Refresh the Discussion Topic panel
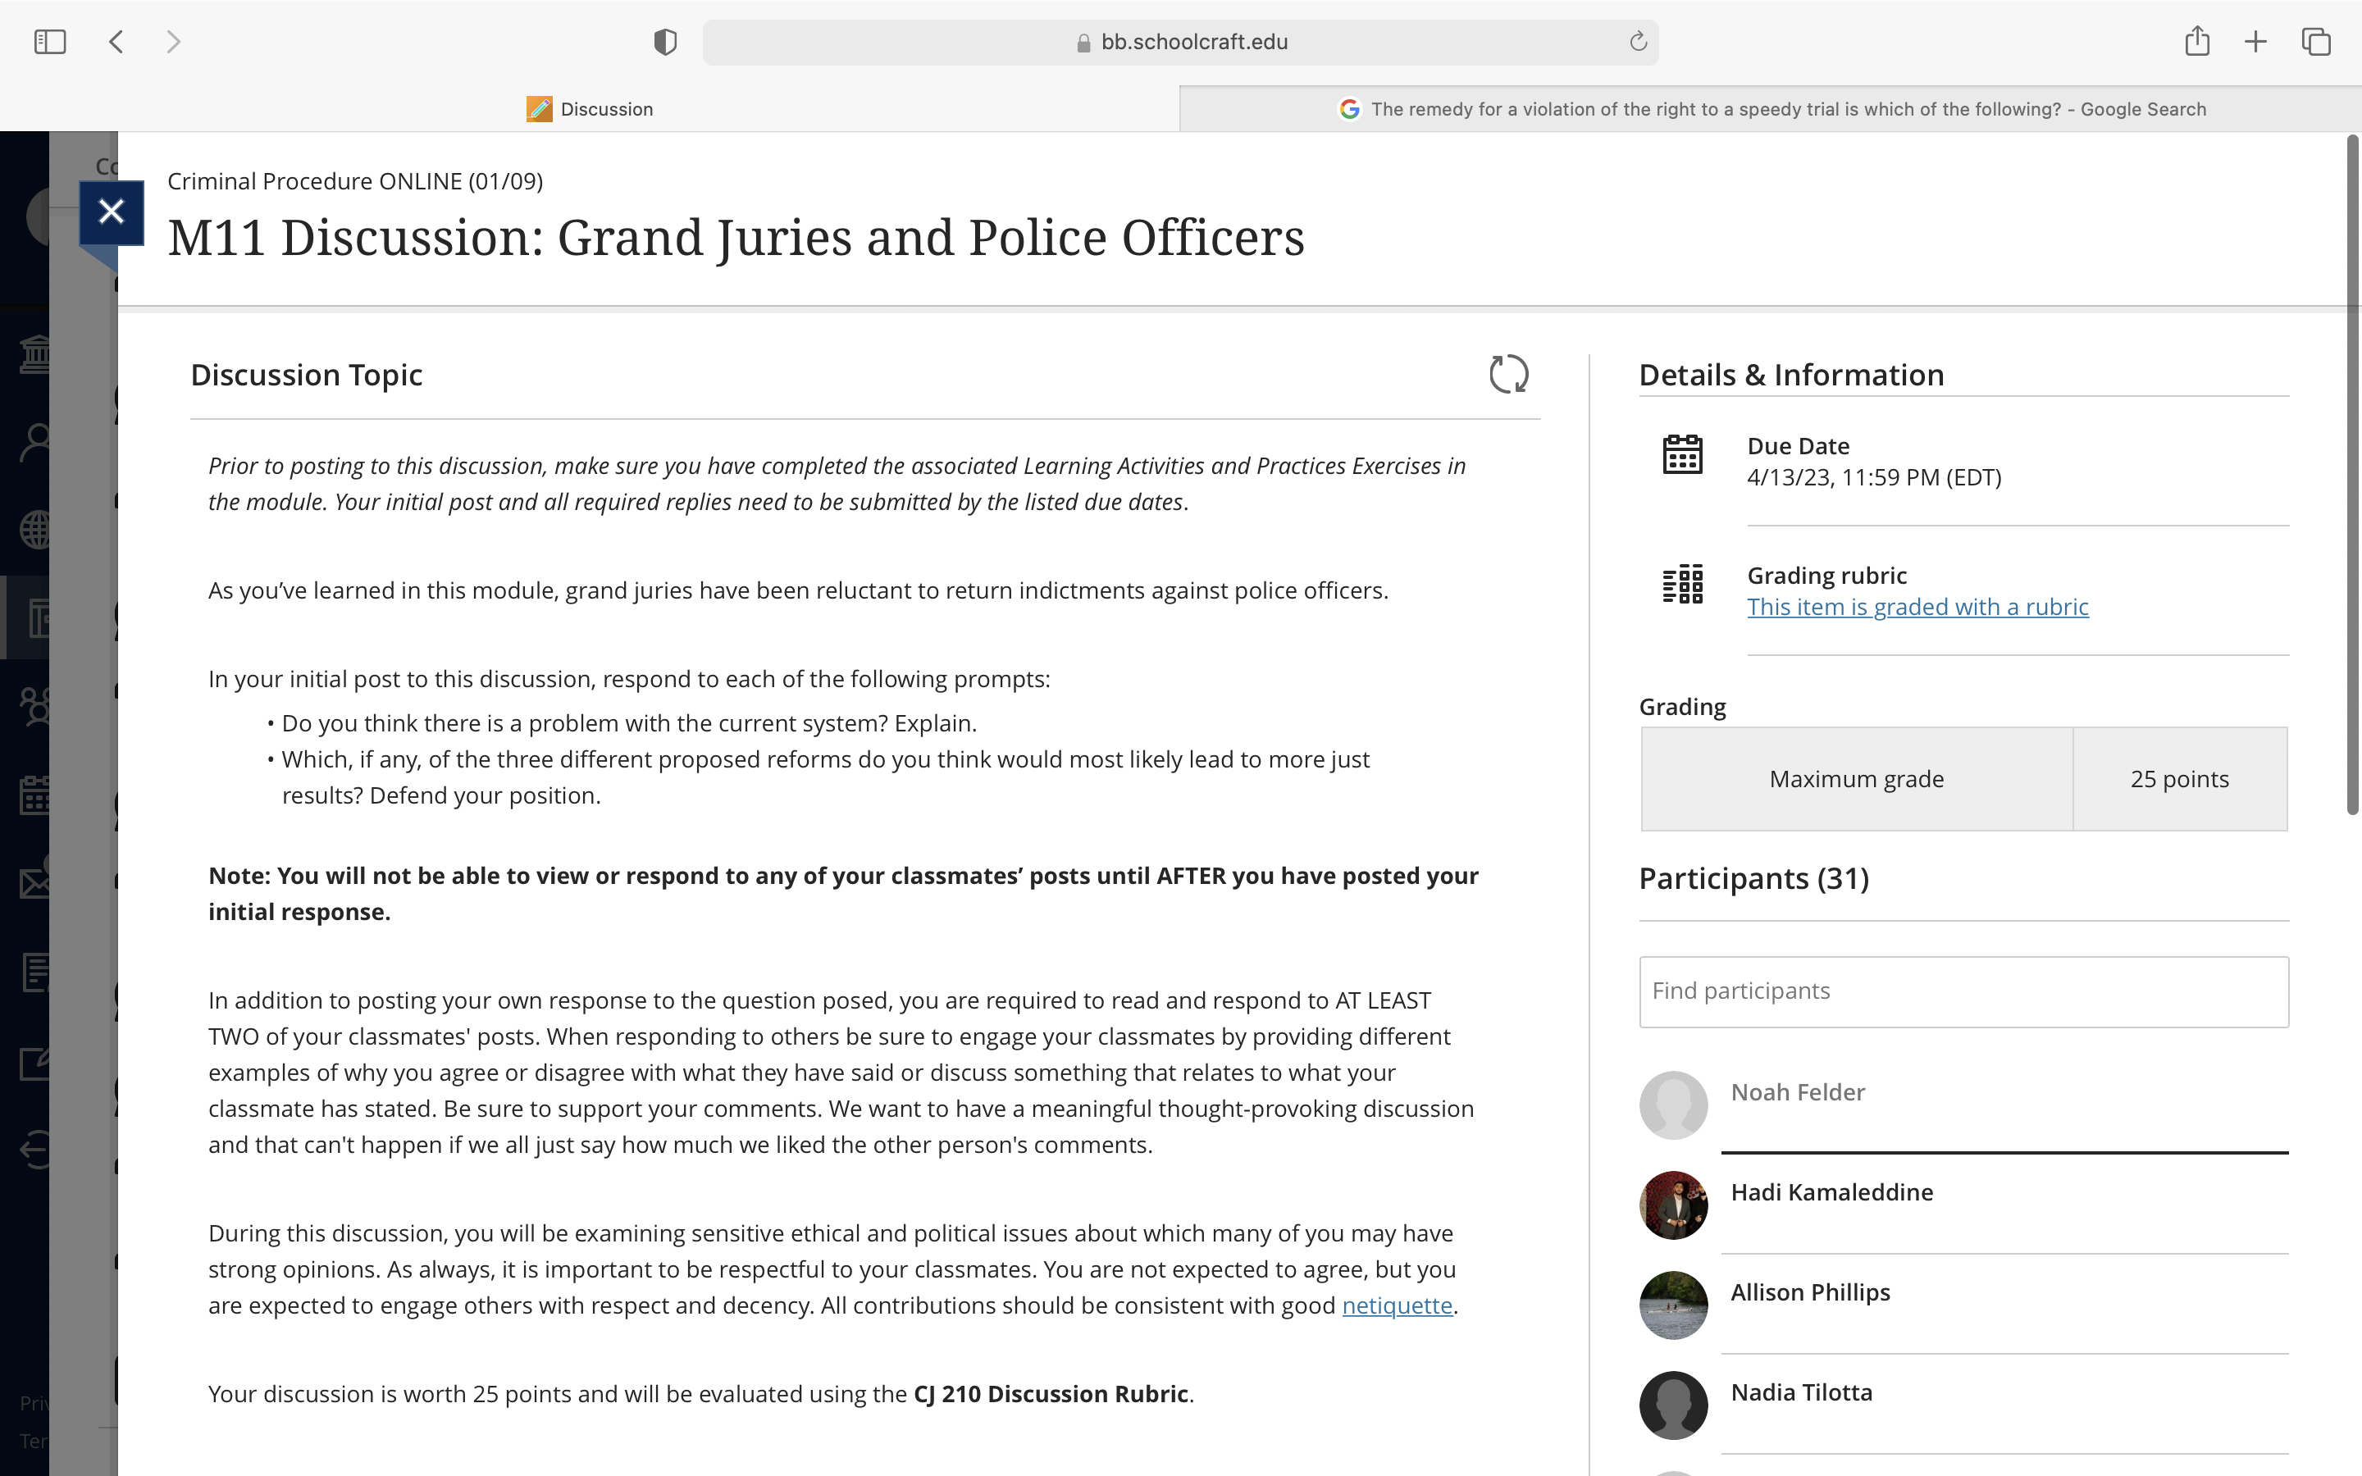2362x1476 pixels. pos(1510,374)
